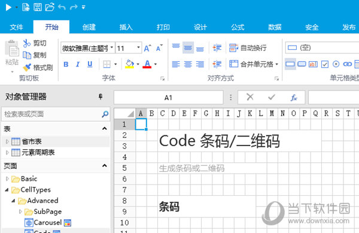
Task: Switch to the 插入 ribbon tab
Action: tap(126, 27)
